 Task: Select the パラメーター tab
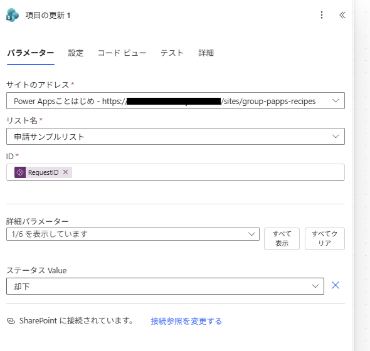tap(31, 53)
